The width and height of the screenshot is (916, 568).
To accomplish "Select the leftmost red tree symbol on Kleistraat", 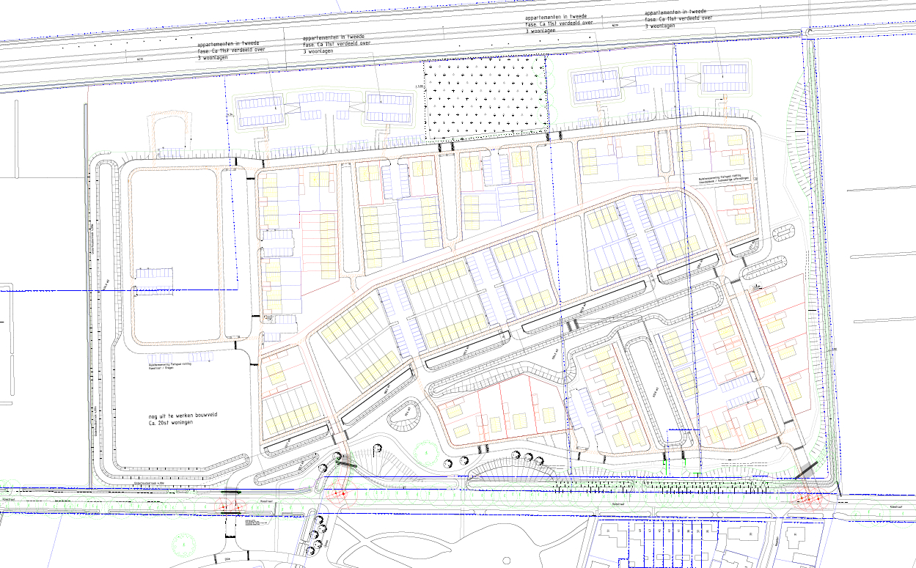I will coord(229,504).
